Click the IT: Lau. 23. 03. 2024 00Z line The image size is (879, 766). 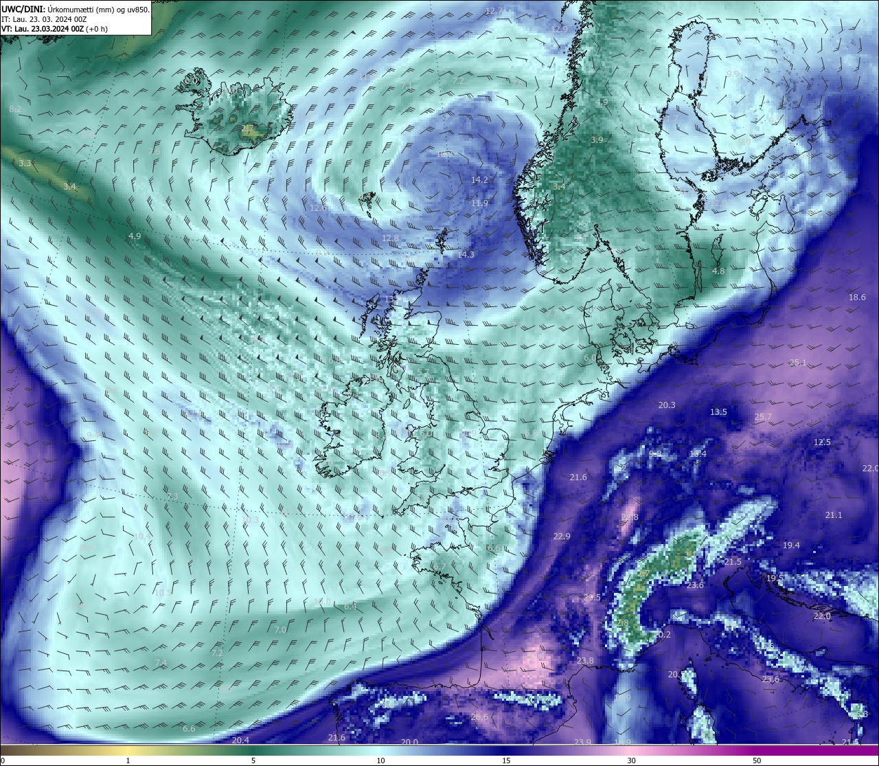click(44, 19)
